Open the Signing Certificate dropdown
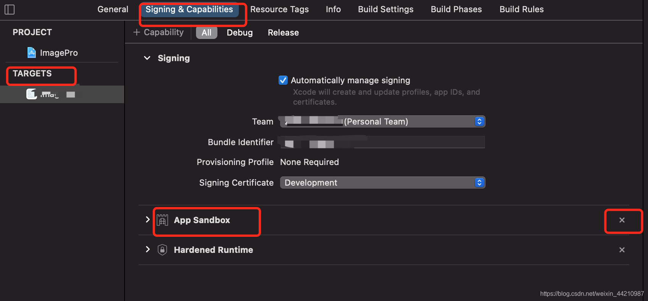This screenshot has height=301, width=648. (382, 183)
